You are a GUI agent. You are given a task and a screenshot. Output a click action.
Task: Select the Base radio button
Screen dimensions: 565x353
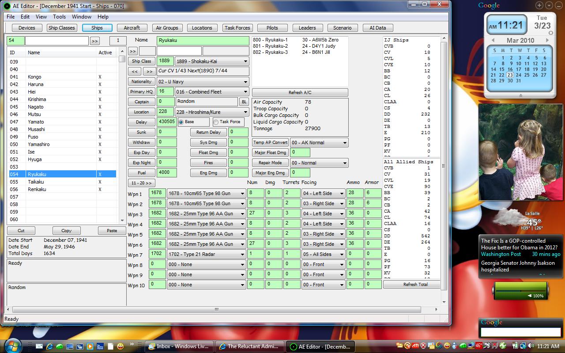pos(181,122)
